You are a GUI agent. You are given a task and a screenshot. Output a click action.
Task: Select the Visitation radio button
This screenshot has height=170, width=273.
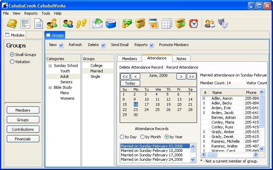click(x=12, y=62)
